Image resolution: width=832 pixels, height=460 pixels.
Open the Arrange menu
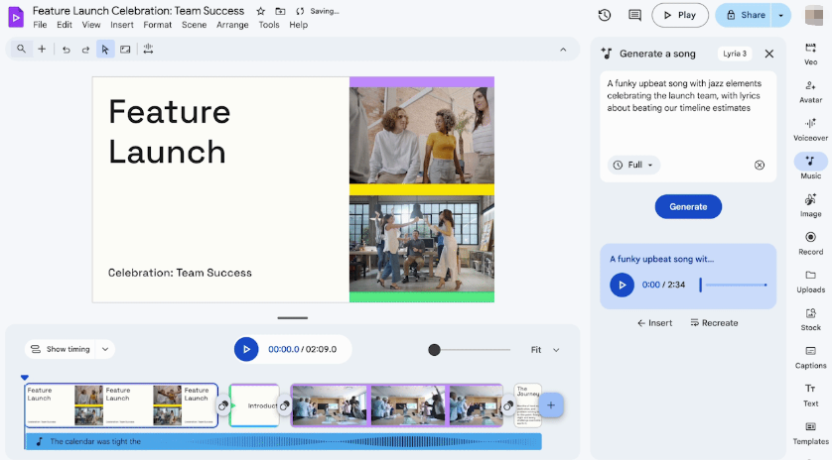(x=232, y=25)
